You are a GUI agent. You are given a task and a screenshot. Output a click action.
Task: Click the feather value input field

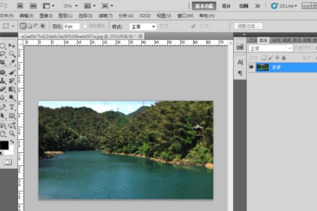pos(69,26)
